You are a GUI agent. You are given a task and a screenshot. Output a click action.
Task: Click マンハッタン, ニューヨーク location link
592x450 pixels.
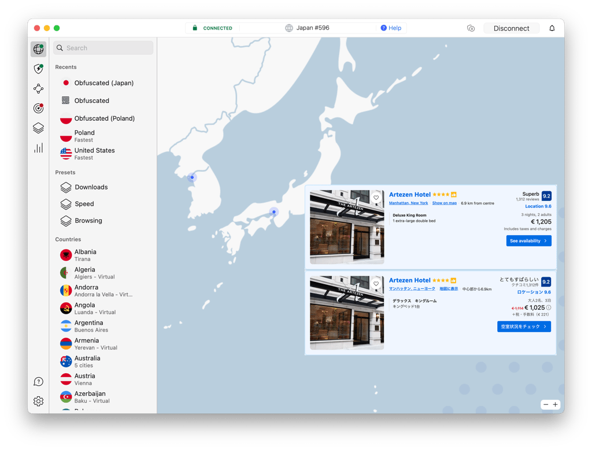[412, 289]
